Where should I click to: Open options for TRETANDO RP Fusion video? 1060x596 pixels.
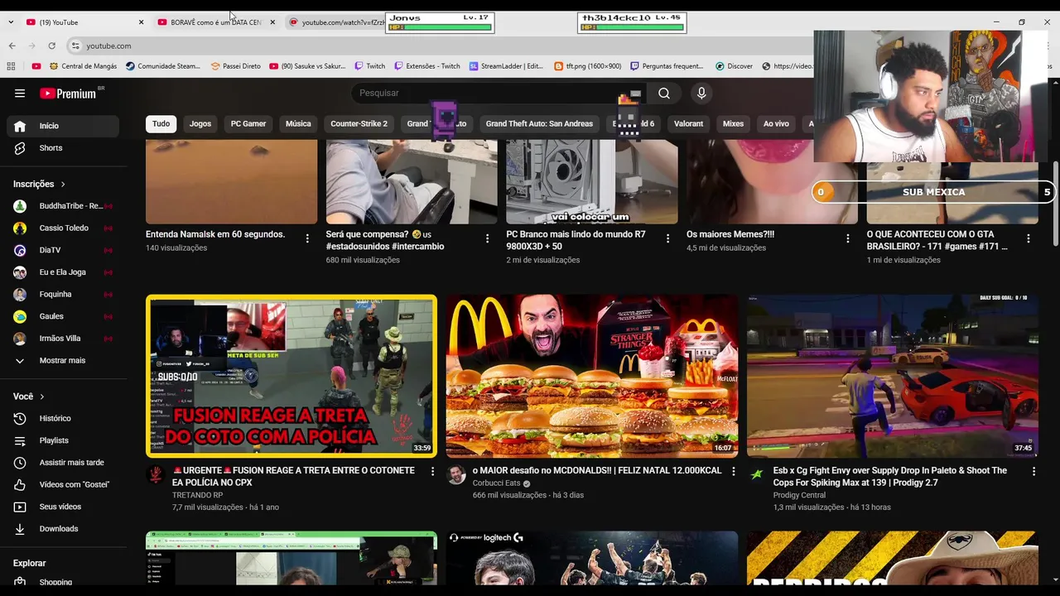coord(432,471)
